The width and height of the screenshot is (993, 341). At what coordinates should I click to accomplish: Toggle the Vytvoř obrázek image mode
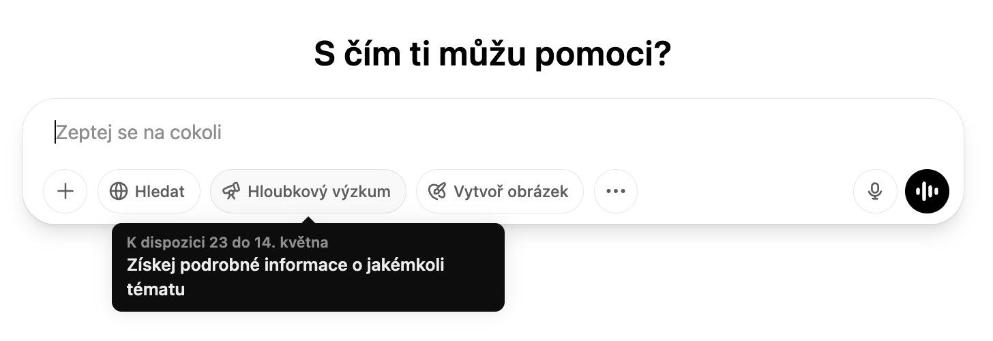500,192
